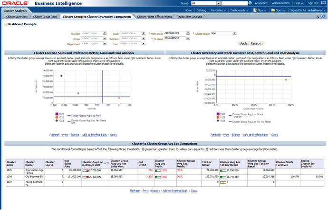The height and width of the screenshot is (210, 328).
Task: Open the Catalog page
Action: (201, 10)
